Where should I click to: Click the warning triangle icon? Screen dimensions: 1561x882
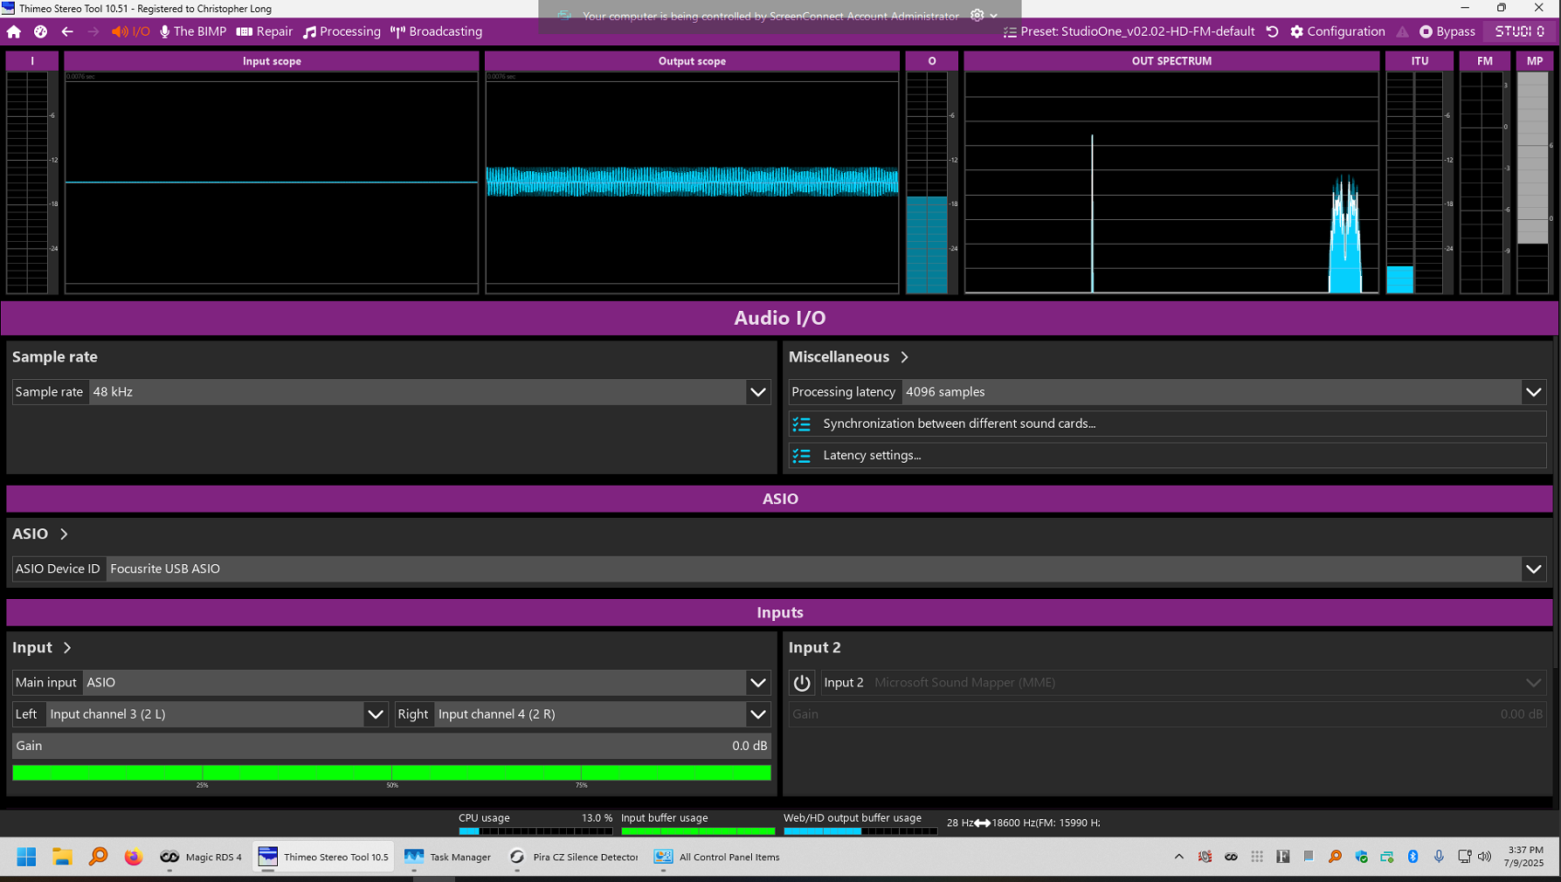(1402, 31)
